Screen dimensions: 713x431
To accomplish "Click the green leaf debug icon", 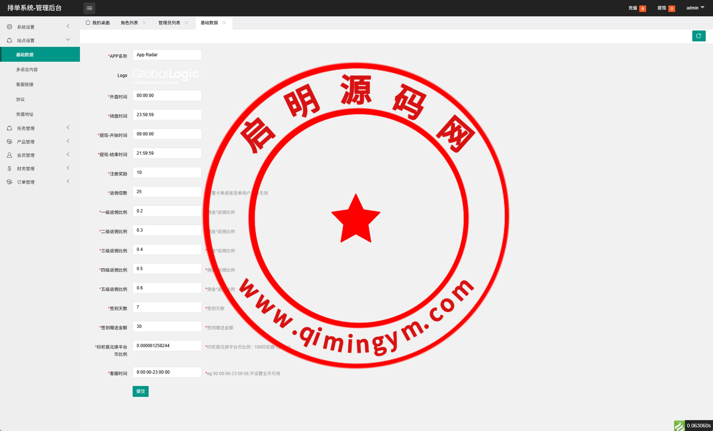I will pos(679,426).
